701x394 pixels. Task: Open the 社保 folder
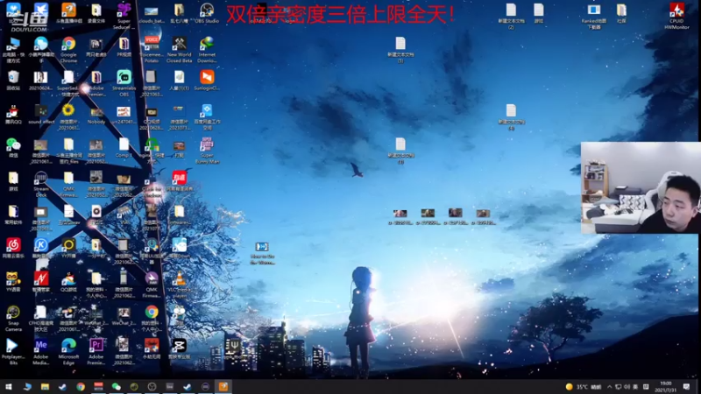(621, 13)
